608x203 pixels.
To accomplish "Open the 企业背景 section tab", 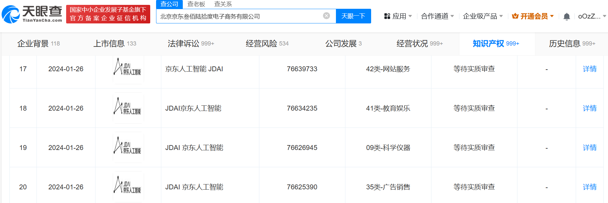I will pos(38,44).
